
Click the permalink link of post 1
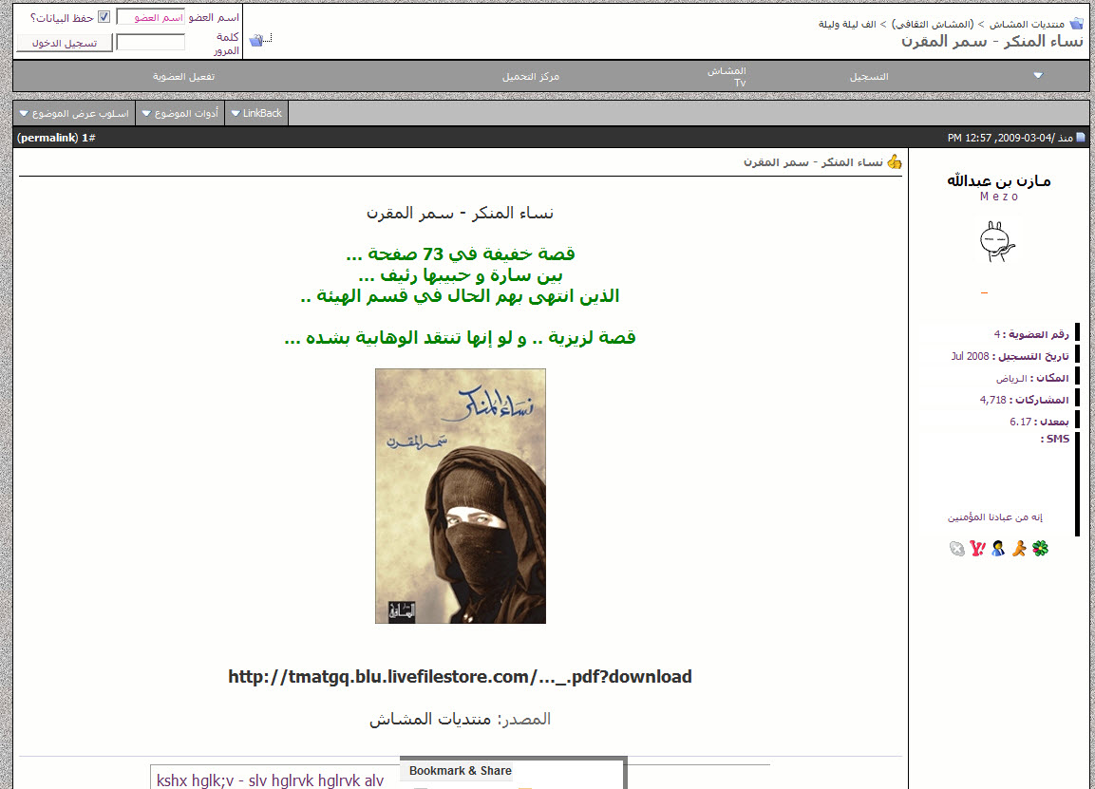click(x=47, y=138)
